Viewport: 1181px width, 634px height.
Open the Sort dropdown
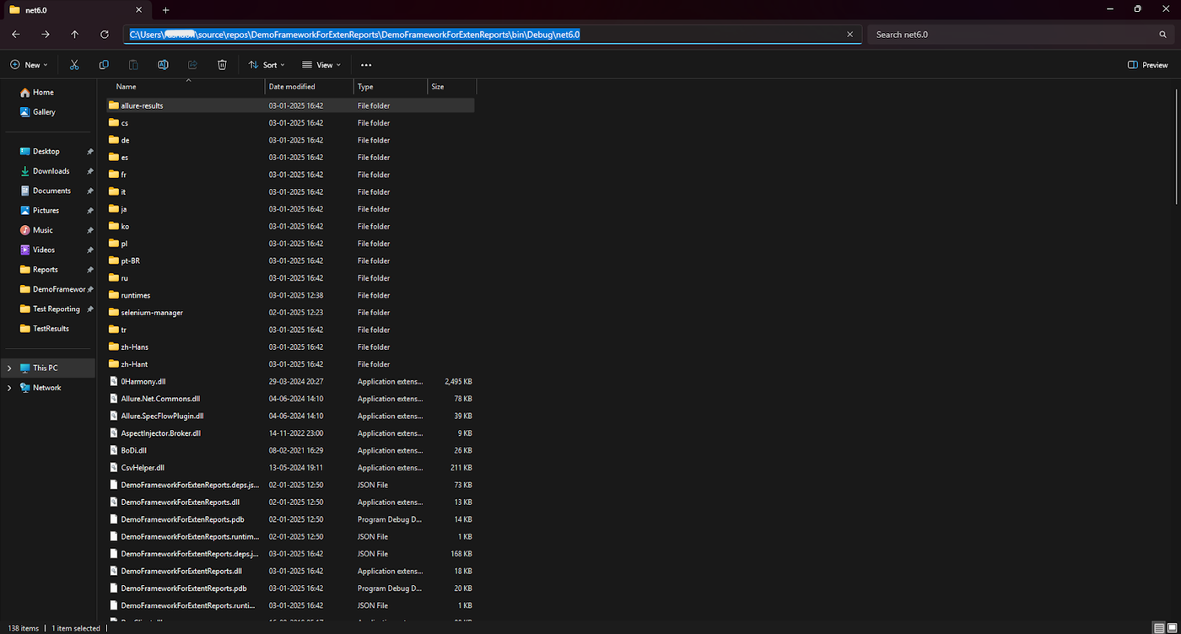pyautogui.click(x=267, y=65)
